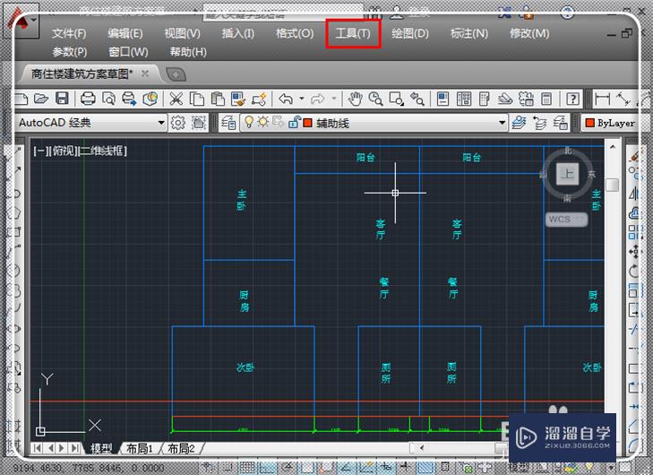Open the Tool Palettes window icon
This screenshot has height=475, width=653.
485,99
